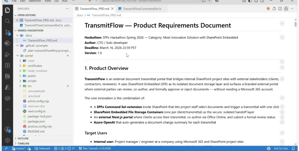Viewport: 299px width, 151px height.
Task: Close TransmitFlow_PRD.md in Open Editors
Action: point(17,20)
